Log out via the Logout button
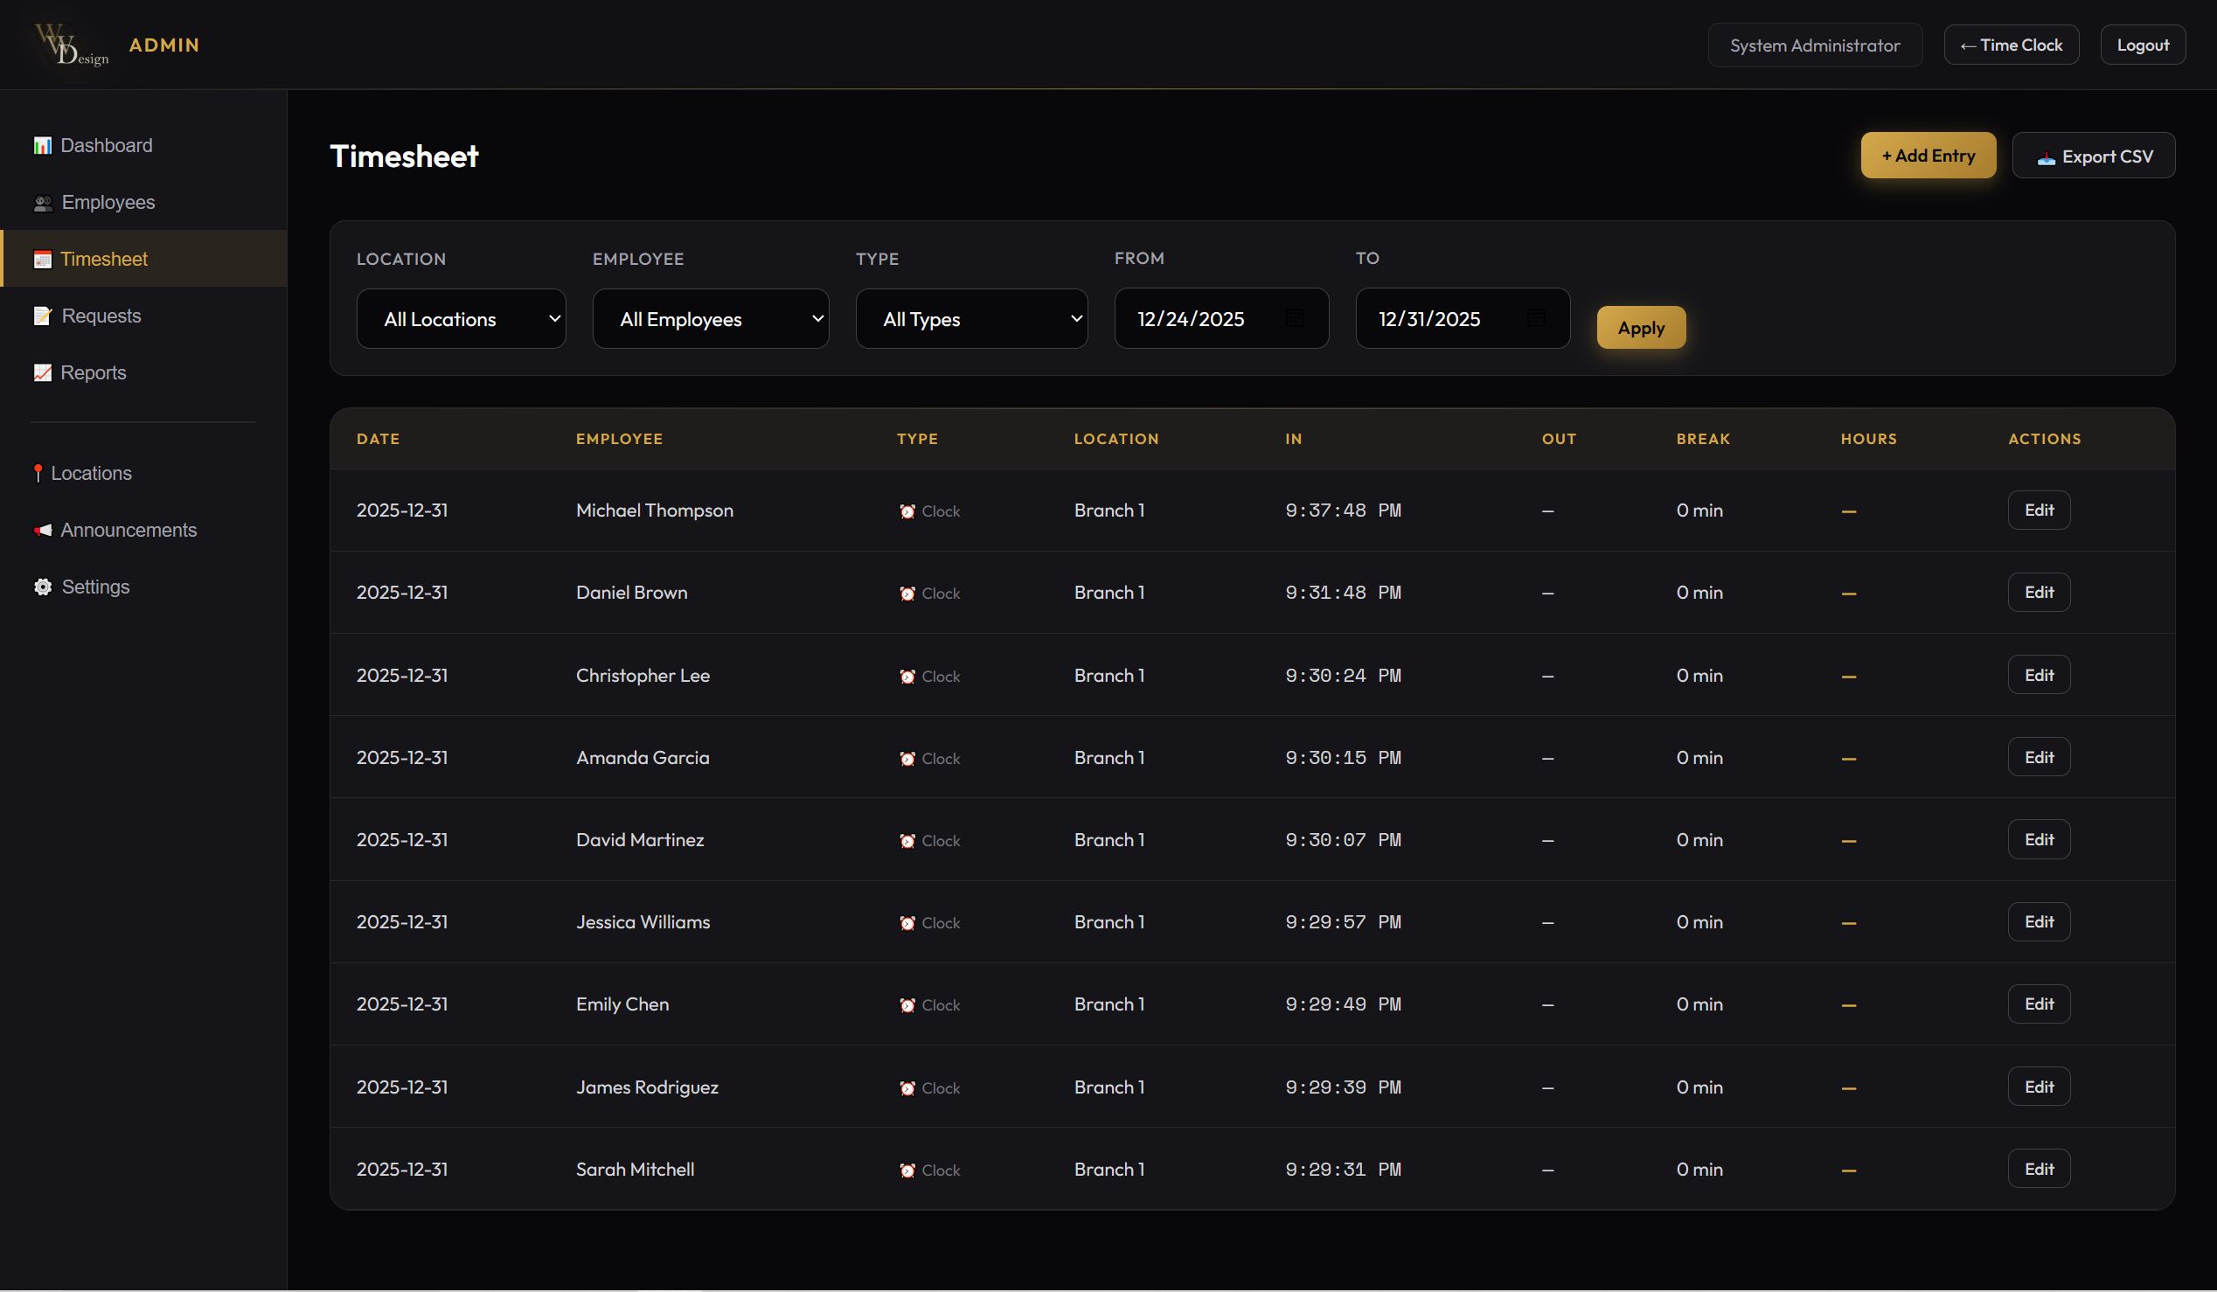2217x1292 pixels. 2142,44
